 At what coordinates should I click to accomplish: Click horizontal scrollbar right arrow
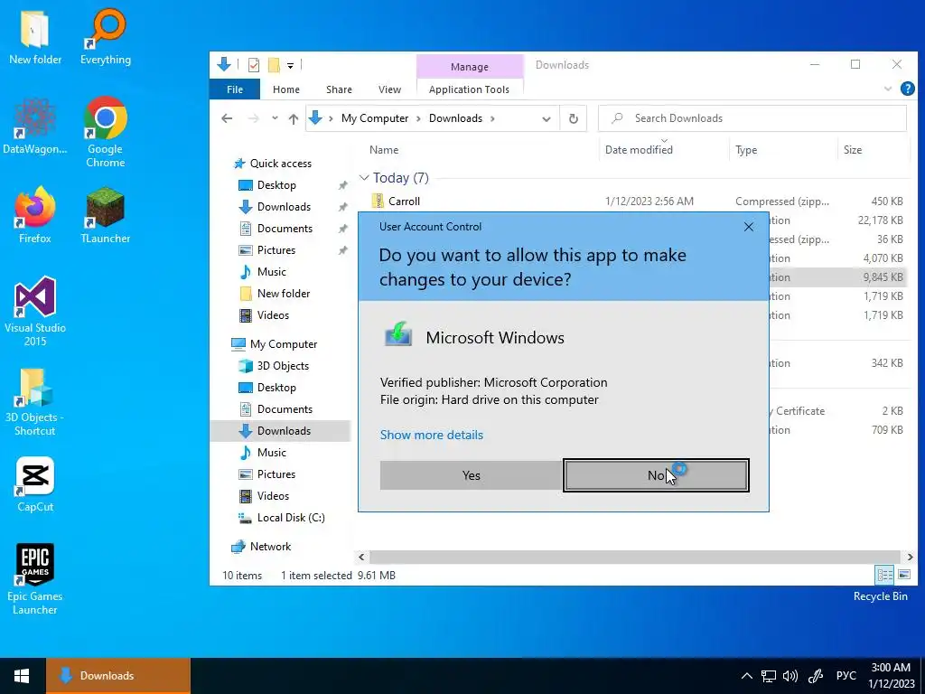pyautogui.click(x=910, y=557)
